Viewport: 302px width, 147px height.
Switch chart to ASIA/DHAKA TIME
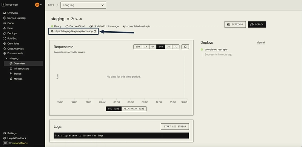pyautogui.click(x=134, y=109)
